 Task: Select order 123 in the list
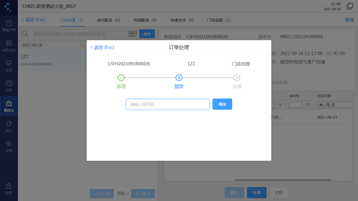52,60
